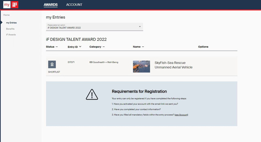Image resolution: width=261 pixels, height=142 pixels.
Task: Open the award selection dropdown
Action: [x=94, y=27]
